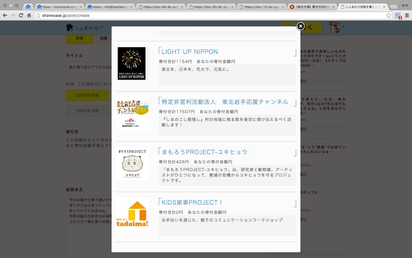Select the 東北岩手応援チャンネル logo image
The height and width of the screenshot is (258, 412).
coord(132,114)
